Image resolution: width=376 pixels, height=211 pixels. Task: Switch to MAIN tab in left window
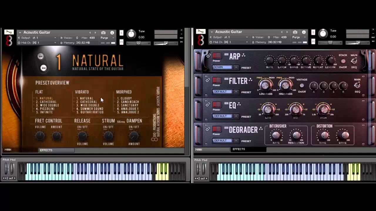coord(20,150)
